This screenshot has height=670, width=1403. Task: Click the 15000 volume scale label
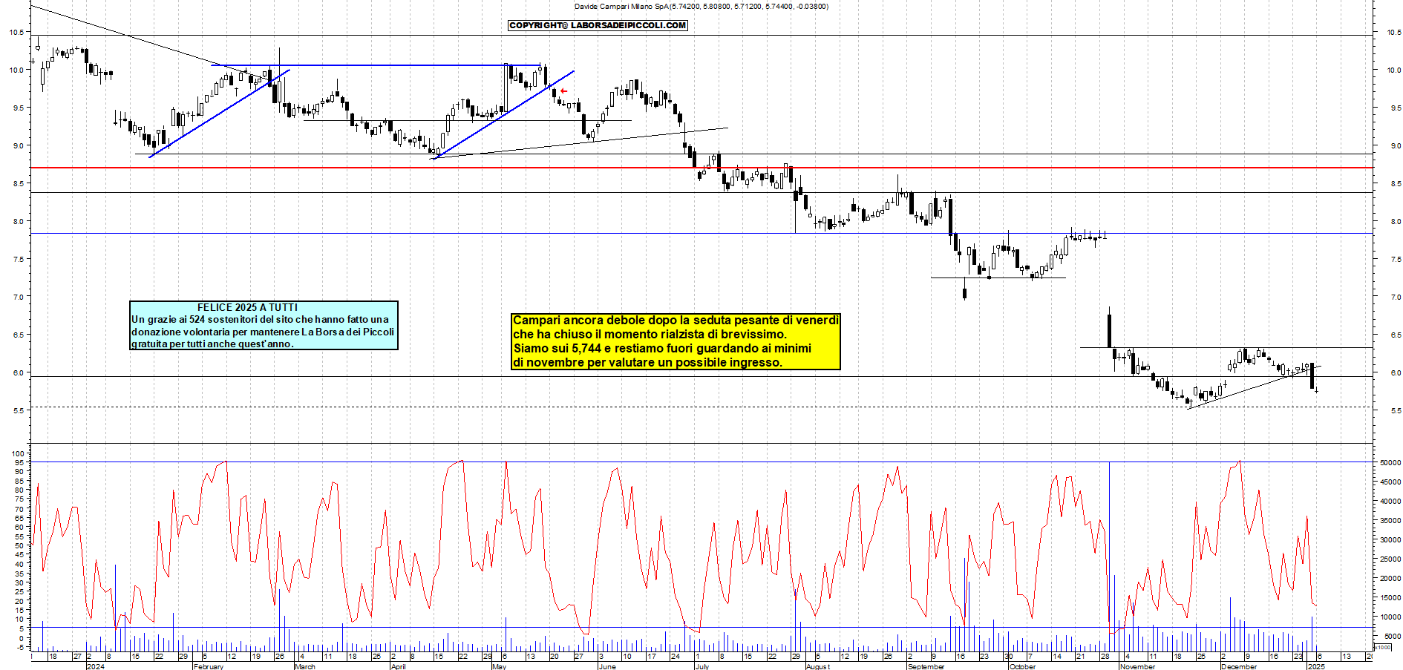1390,597
